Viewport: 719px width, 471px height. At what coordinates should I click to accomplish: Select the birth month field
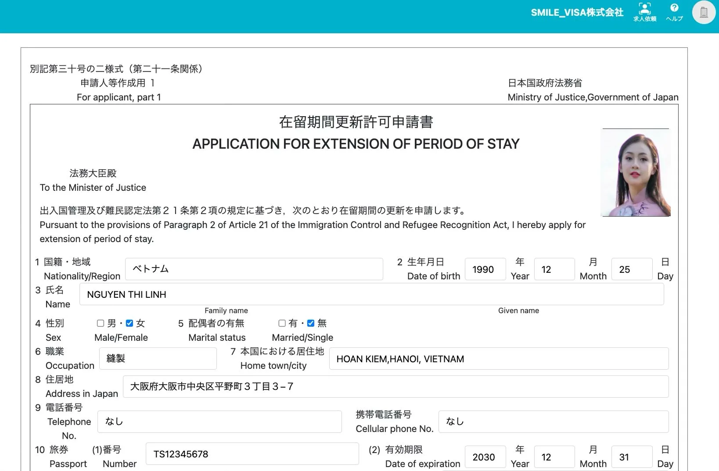[x=554, y=269]
